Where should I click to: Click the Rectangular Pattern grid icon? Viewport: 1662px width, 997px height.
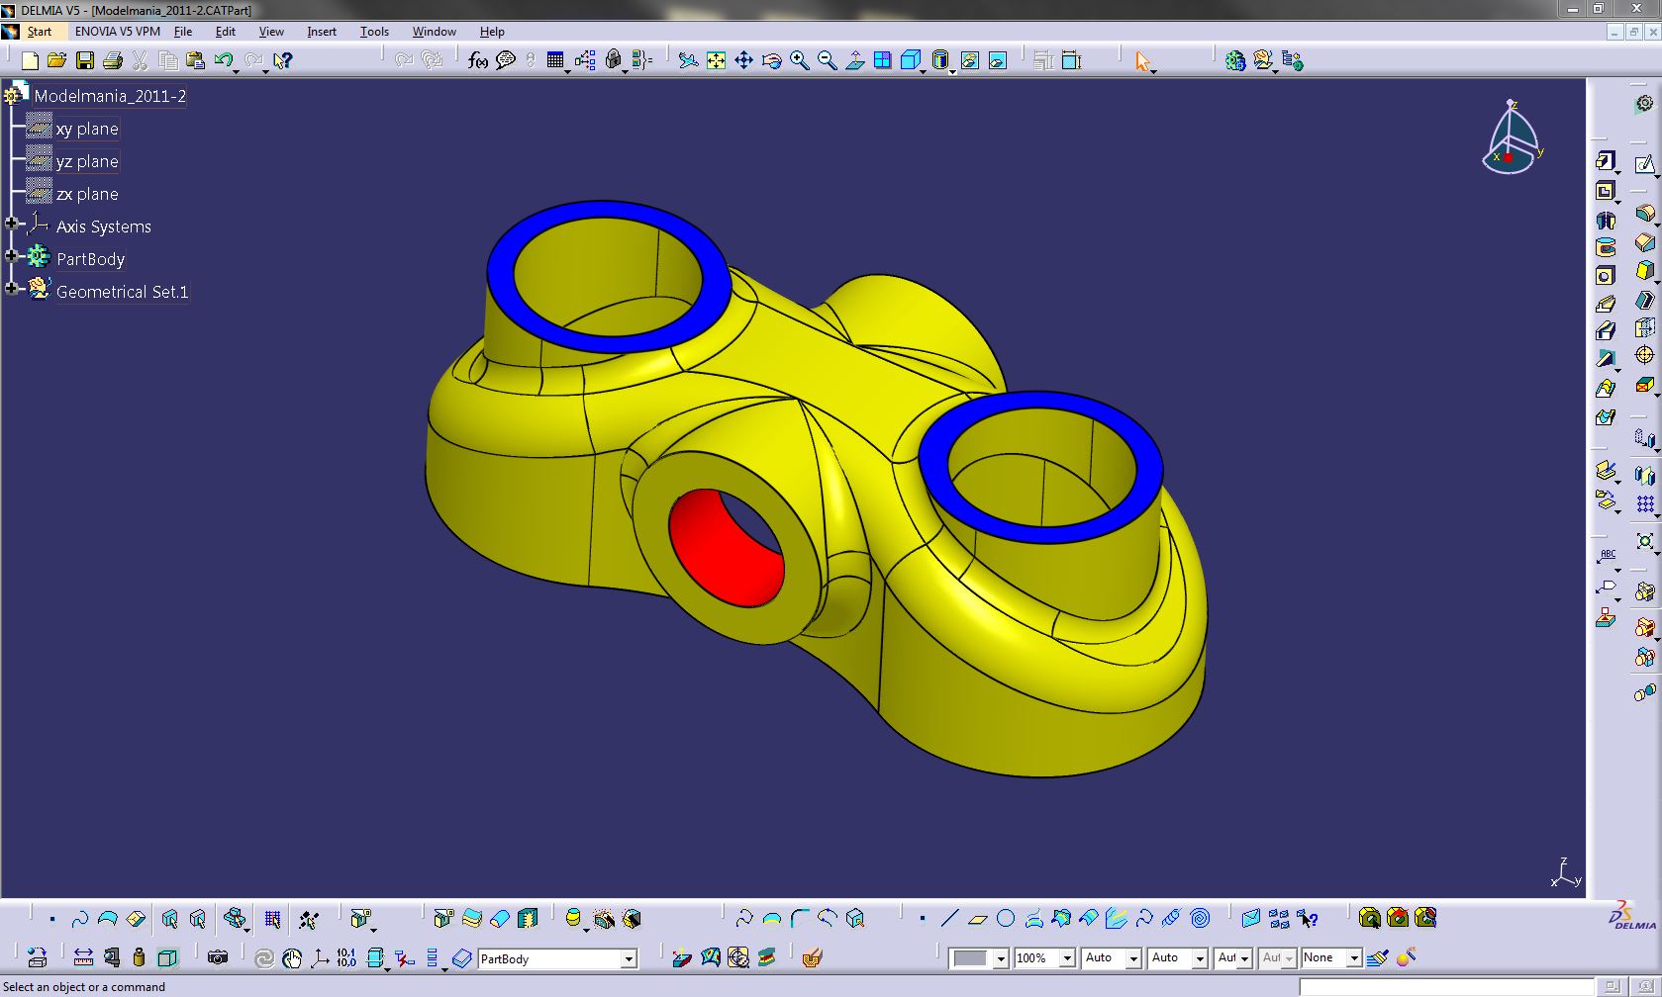[x=1644, y=504]
